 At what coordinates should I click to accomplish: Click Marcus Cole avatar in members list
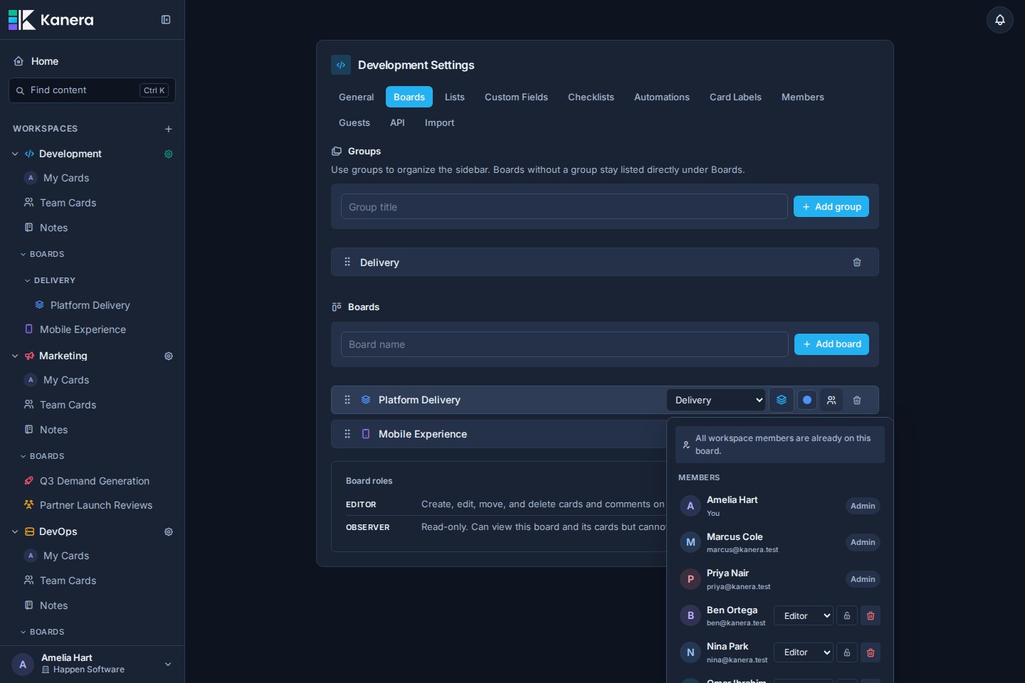coord(690,542)
